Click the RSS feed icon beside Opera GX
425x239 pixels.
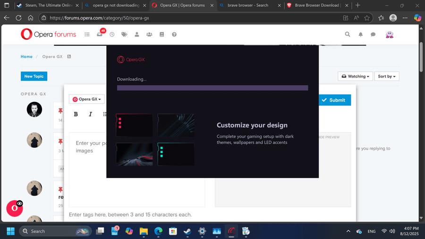click(69, 57)
